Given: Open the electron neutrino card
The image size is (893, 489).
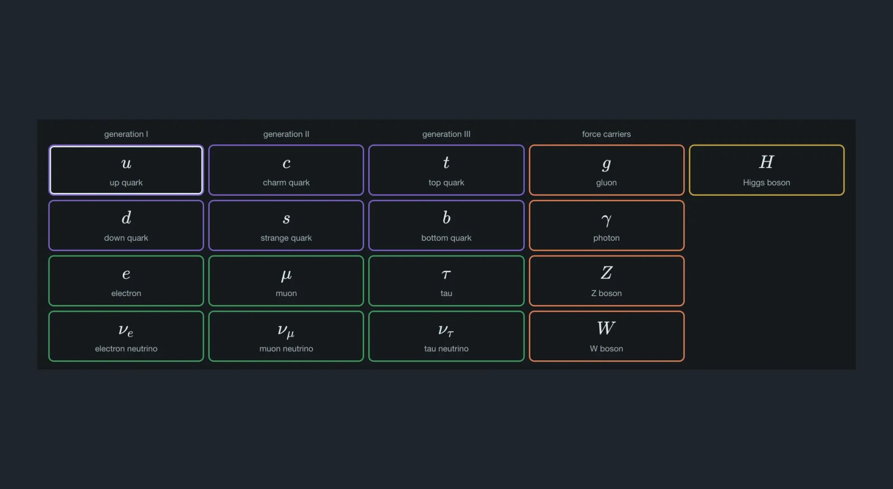Looking at the screenshot, I should pos(126,336).
